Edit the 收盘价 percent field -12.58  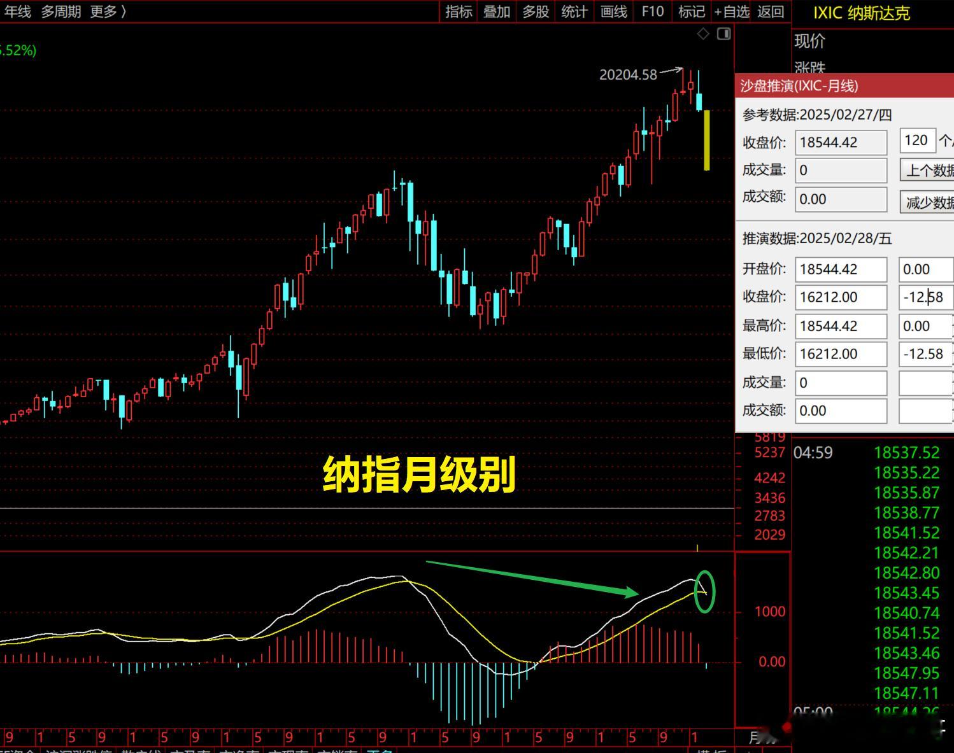point(926,297)
